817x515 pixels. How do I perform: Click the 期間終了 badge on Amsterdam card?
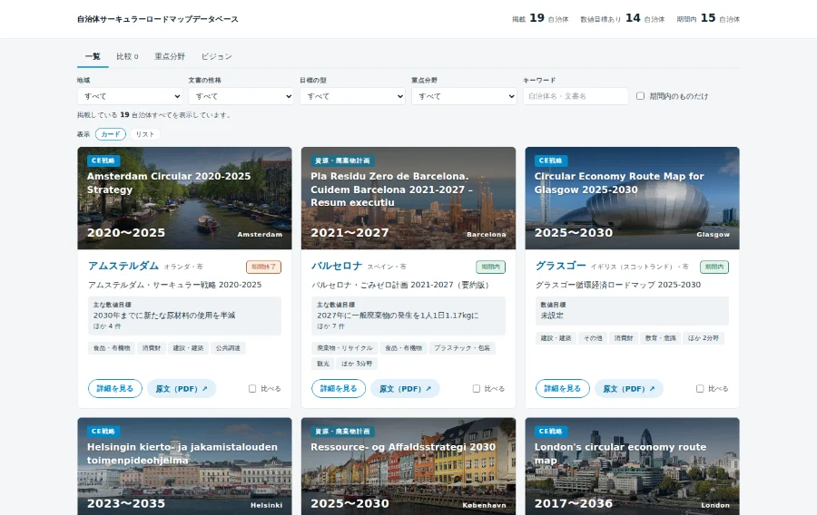coord(263,267)
